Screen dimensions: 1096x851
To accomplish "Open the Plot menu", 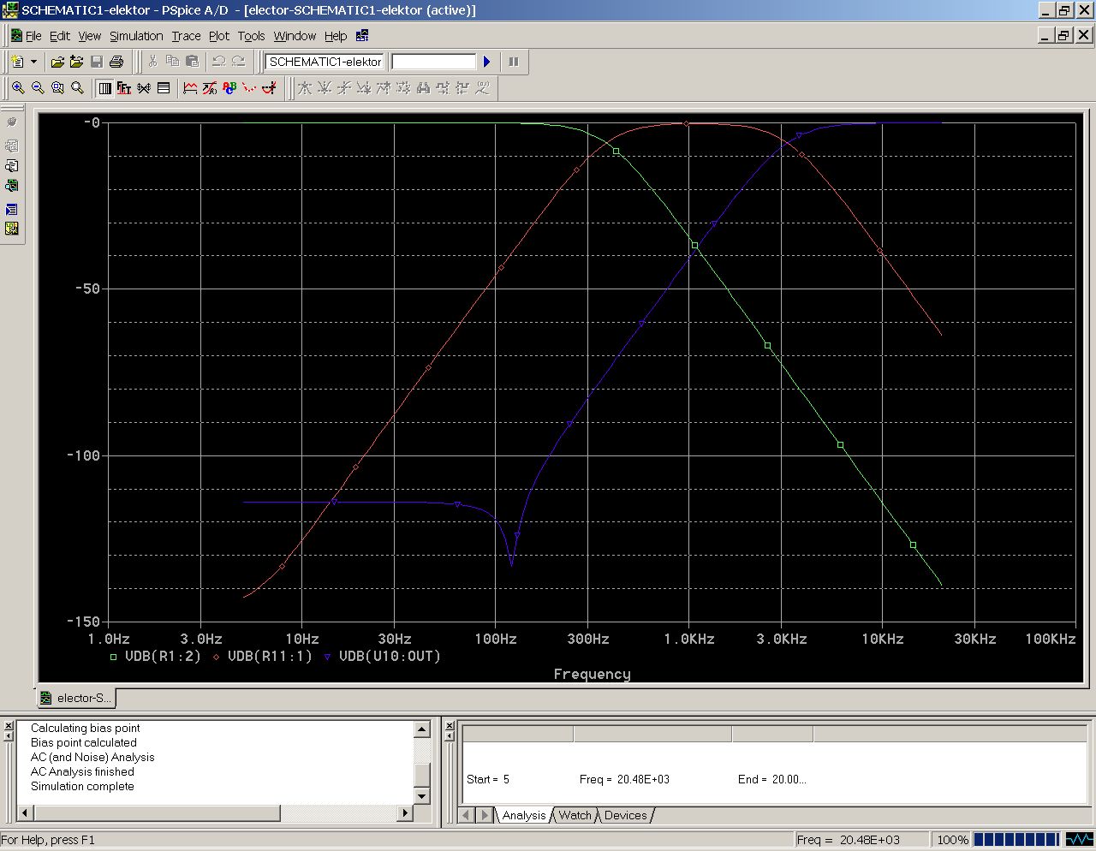I will pyautogui.click(x=219, y=36).
